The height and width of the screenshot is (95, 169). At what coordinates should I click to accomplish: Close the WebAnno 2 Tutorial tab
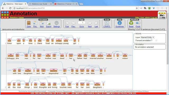point(76,4)
